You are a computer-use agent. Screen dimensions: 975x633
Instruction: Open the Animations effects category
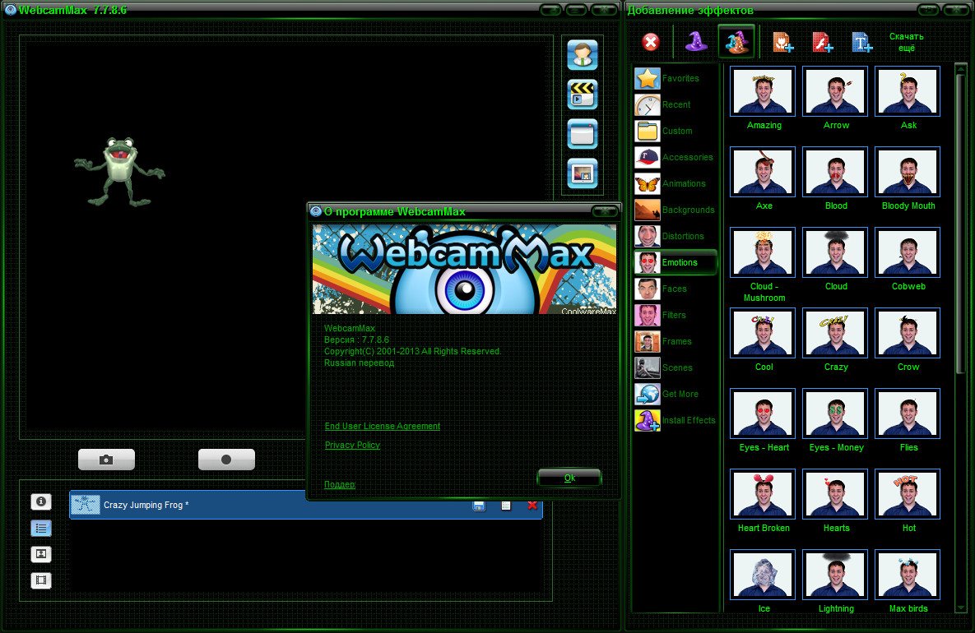676,183
